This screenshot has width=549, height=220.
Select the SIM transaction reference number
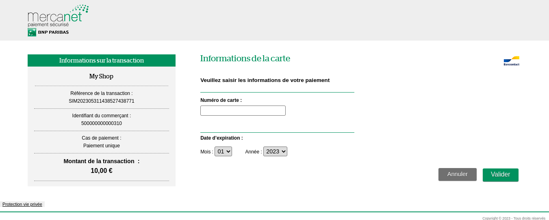click(102, 101)
